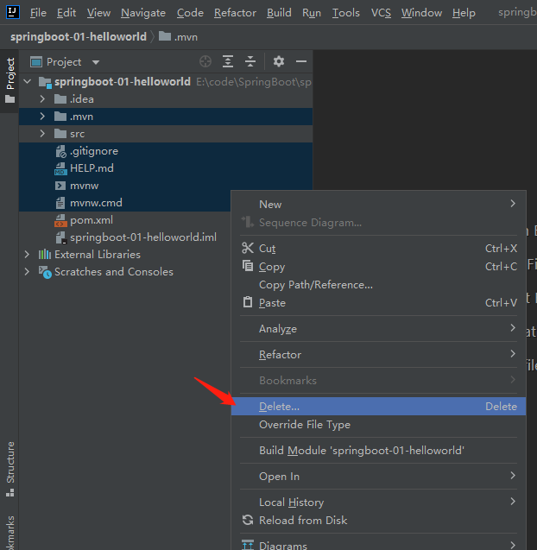This screenshot has height=550, width=537.
Task: Click the Expand All icon in Project panel
Action: [228, 62]
